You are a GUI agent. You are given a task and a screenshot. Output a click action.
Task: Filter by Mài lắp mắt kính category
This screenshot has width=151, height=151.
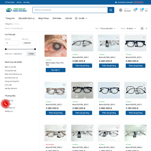click(x=11, y=88)
